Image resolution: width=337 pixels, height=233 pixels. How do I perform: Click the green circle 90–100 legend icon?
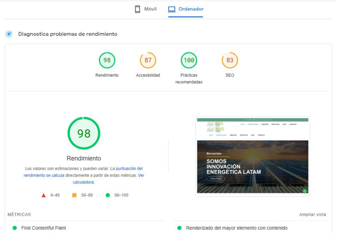click(x=108, y=195)
